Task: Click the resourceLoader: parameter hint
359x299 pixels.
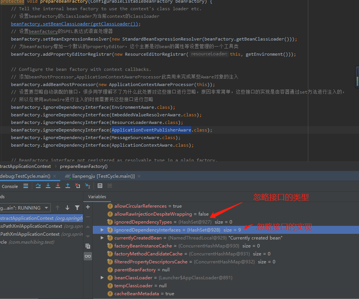Action: [x=209, y=54]
